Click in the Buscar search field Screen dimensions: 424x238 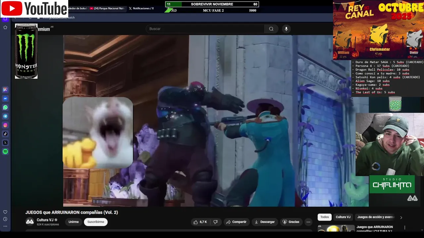coord(205,29)
